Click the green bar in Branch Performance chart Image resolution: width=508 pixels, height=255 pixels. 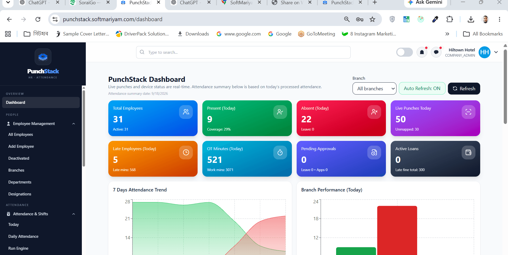(x=356, y=251)
